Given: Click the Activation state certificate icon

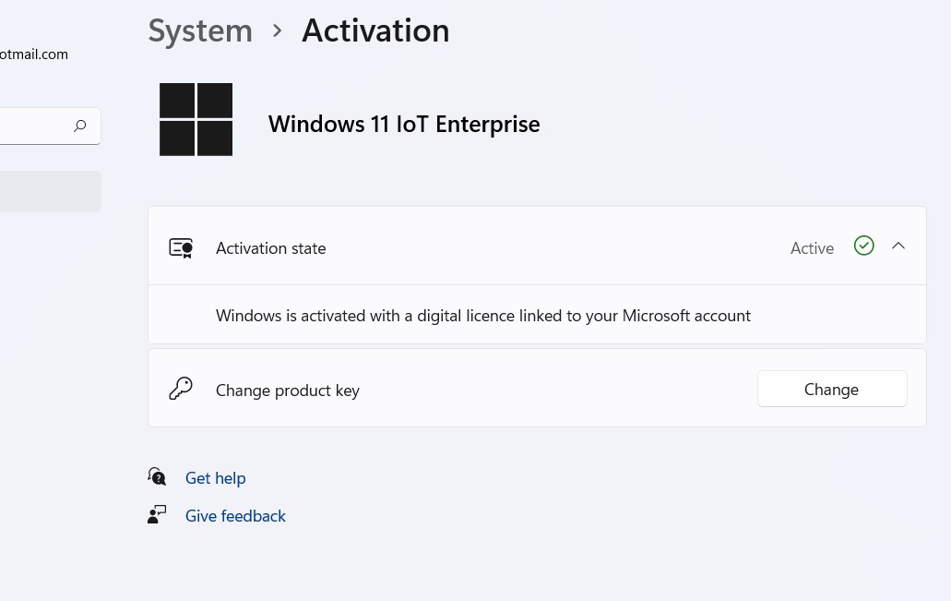Looking at the screenshot, I should (x=181, y=247).
